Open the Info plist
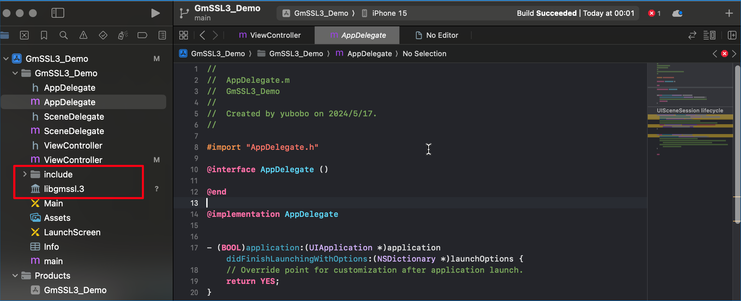 51,247
